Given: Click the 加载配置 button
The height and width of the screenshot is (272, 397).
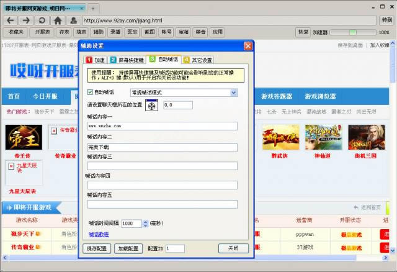Looking at the screenshot, I should [129, 248].
